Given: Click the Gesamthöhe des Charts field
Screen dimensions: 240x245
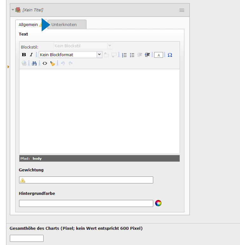Looking at the screenshot, I should tap(27, 238).
